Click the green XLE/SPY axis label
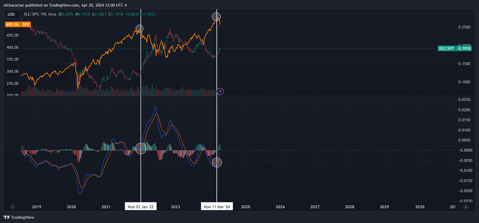This screenshot has width=479, height=223. tap(447, 48)
